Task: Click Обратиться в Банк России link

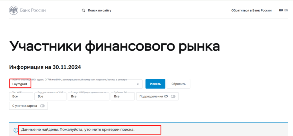Action: tap(251, 11)
